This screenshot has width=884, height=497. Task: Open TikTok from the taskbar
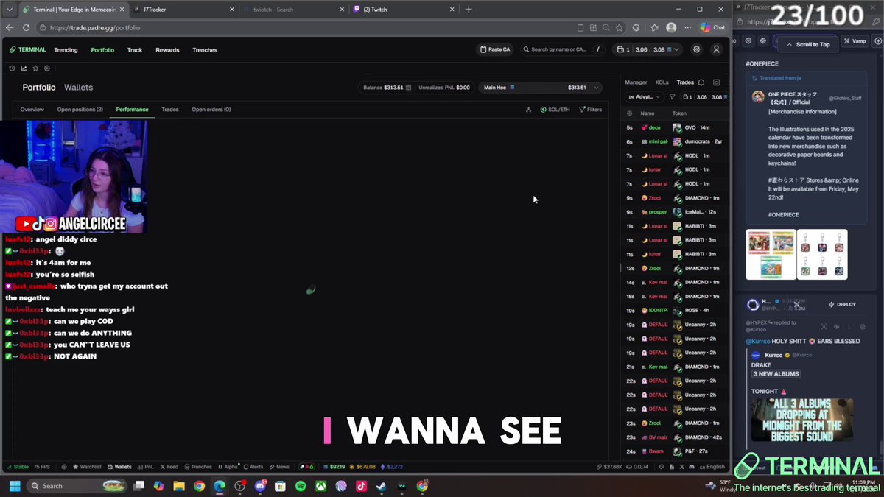click(361, 486)
